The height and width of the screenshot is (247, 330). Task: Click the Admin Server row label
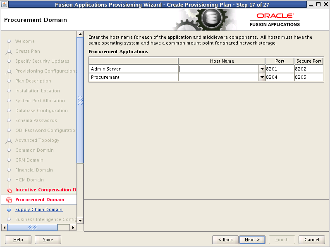(106, 69)
